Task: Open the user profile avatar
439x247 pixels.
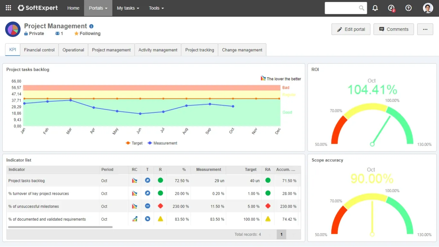Action: (428, 8)
